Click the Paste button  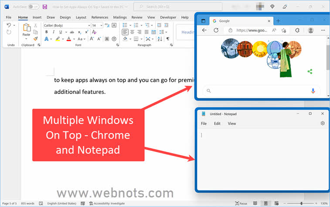point(27,30)
